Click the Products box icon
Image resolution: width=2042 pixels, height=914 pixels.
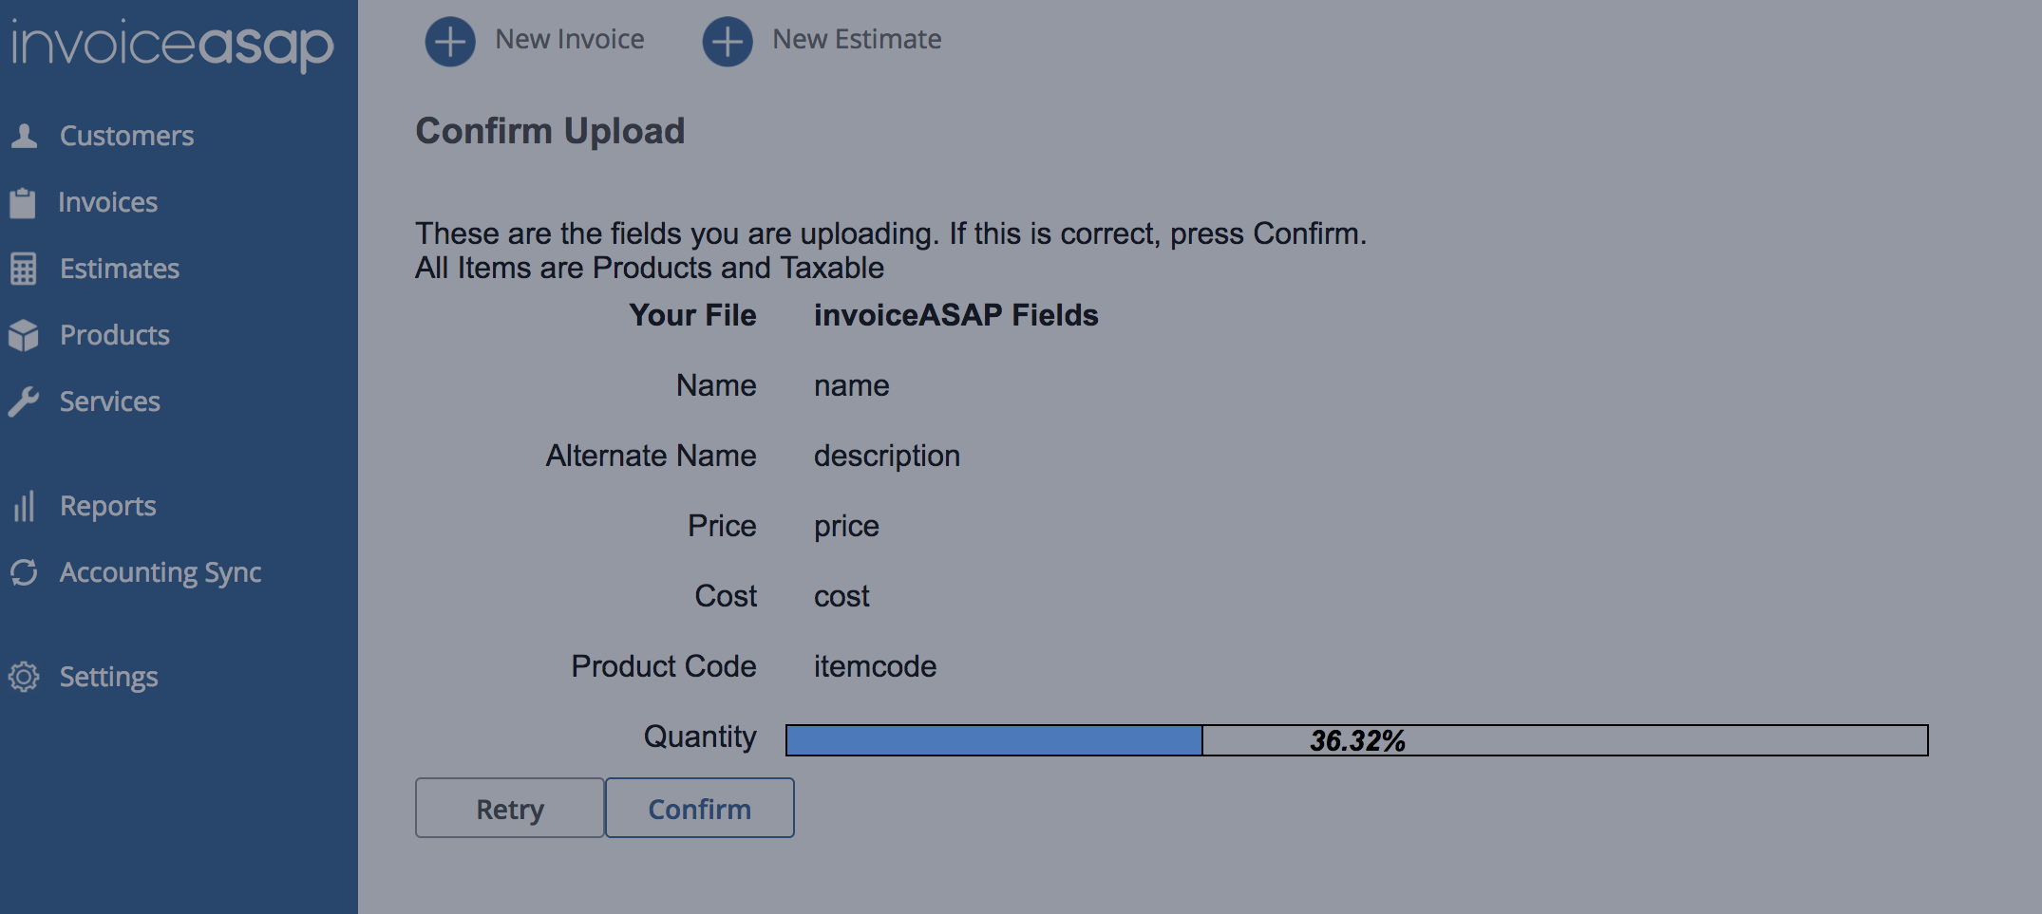pos(24,335)
